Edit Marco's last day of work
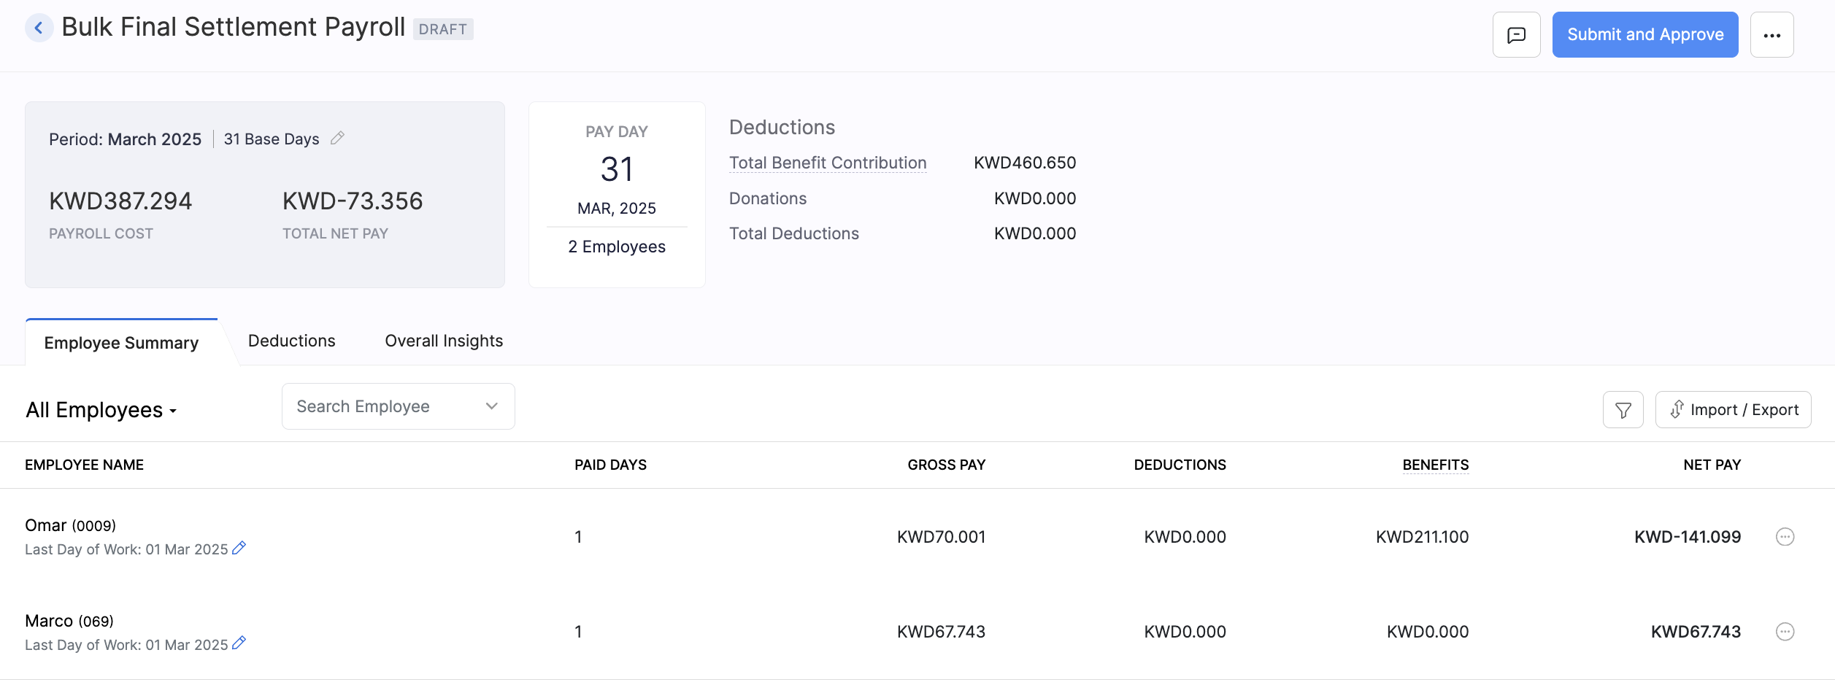1835x693 pixels. pyautogui.click(x=239, y=643)
